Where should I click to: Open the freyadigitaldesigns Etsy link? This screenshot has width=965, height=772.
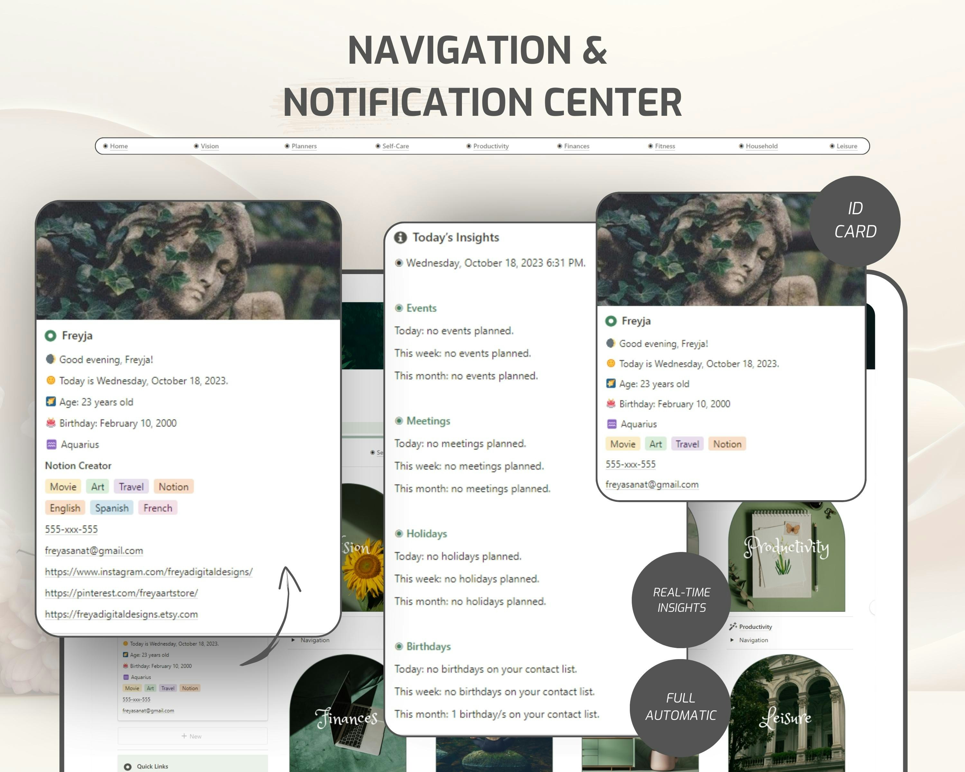(x=121, y=614)
